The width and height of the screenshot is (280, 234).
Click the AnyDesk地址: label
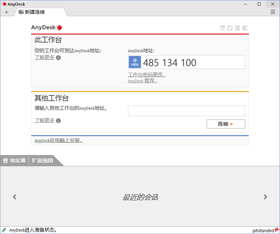coord(141,51)
